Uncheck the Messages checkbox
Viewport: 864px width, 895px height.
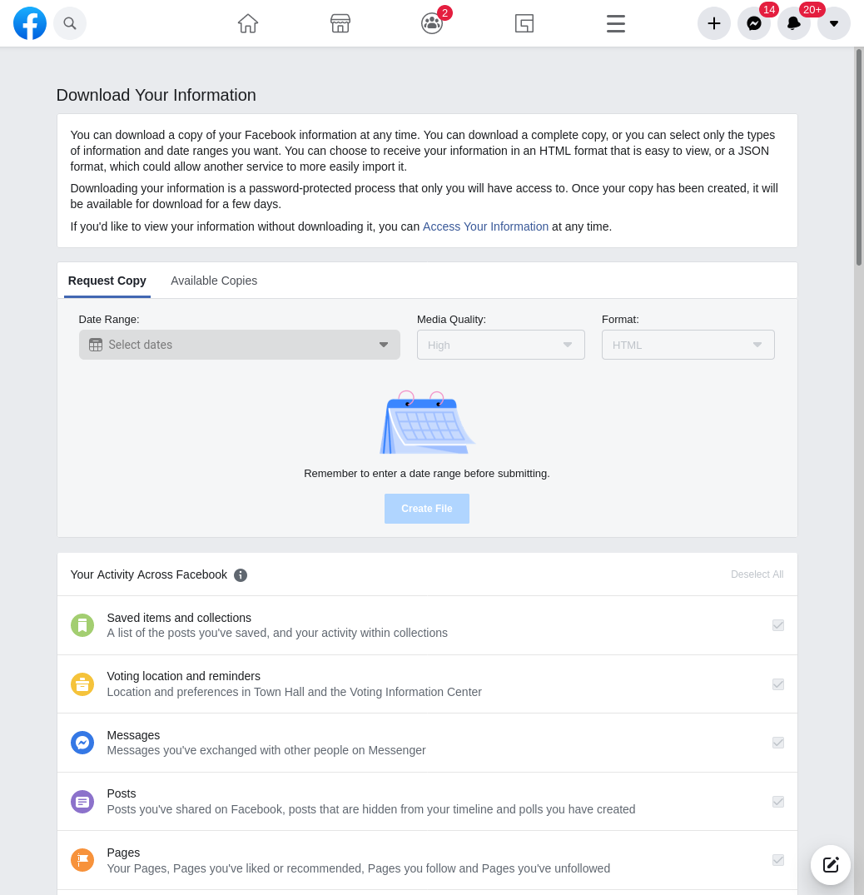coord(778,743)
